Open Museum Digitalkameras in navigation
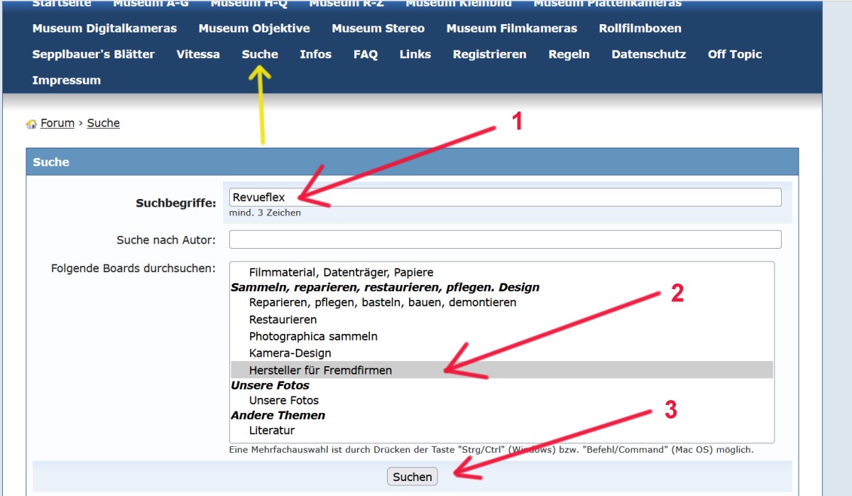This screenshot has height=496, width=852. point(104,28)
